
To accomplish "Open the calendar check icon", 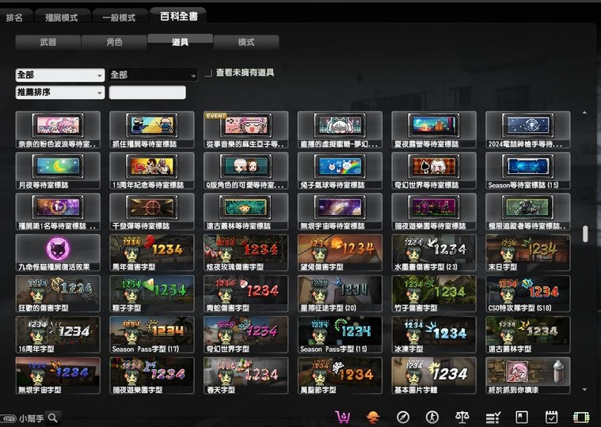I will (x=552, y=417).
